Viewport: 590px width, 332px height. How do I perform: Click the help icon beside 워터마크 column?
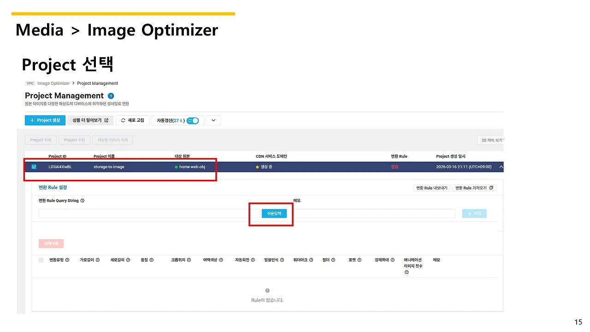(311, 260)
